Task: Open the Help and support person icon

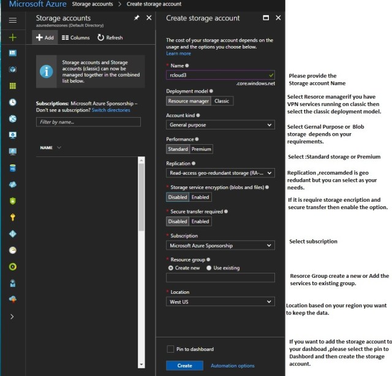Action: pos(13,283)
